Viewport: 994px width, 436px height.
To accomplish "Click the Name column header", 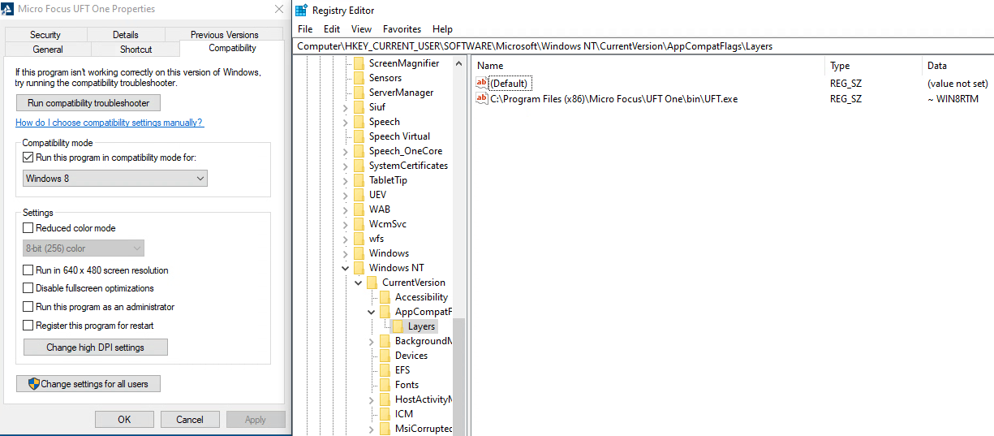I will click(x=648, y=66).
